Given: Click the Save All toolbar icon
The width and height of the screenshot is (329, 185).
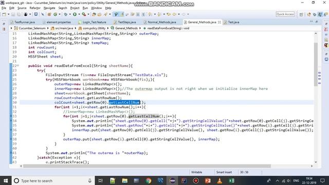Looking at the screenshot, I should click(x=19, y=14).
